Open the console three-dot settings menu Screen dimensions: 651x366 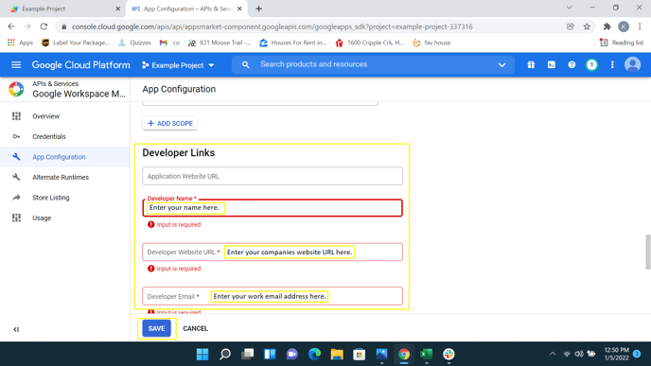pyautogui.click(x=612, y=64)
